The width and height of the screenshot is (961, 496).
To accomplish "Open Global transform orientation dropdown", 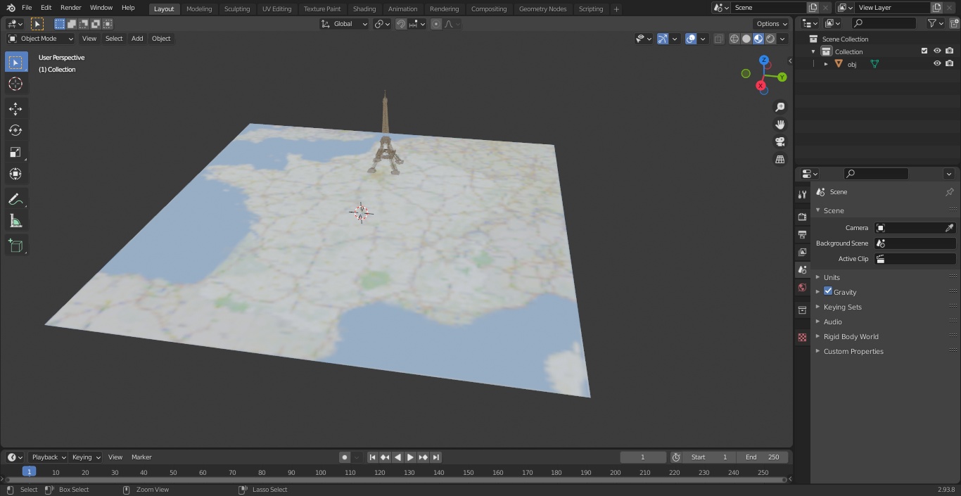I will point(345,24).
